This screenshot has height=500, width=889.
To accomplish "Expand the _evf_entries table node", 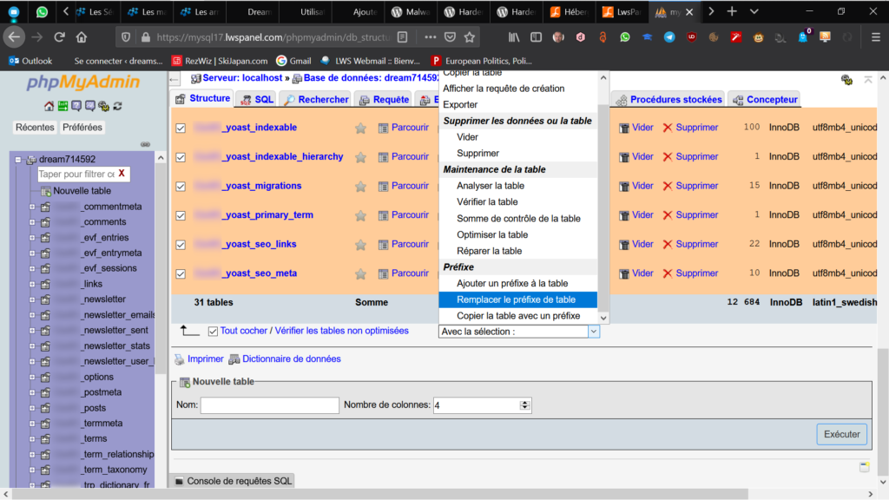I will [32, 238].
